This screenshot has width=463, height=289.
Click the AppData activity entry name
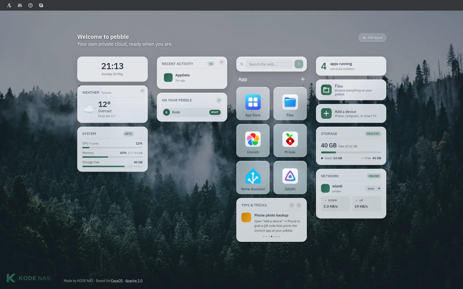(183, 75)
